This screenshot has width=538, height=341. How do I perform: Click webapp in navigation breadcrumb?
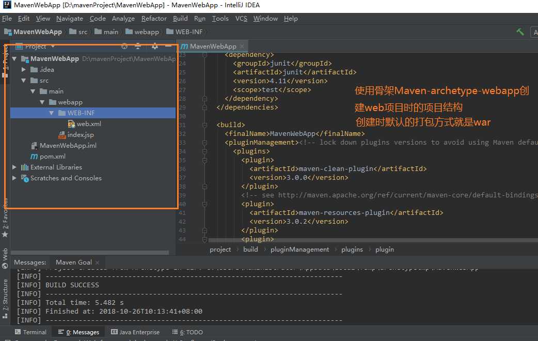[147, 32]
